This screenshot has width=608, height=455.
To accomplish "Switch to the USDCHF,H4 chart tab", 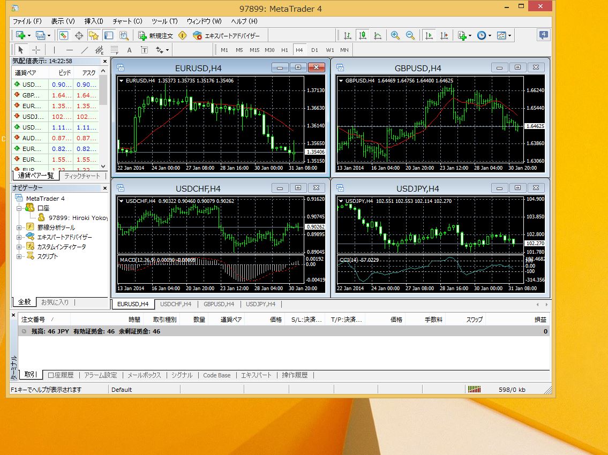I will tap(176, 304).
